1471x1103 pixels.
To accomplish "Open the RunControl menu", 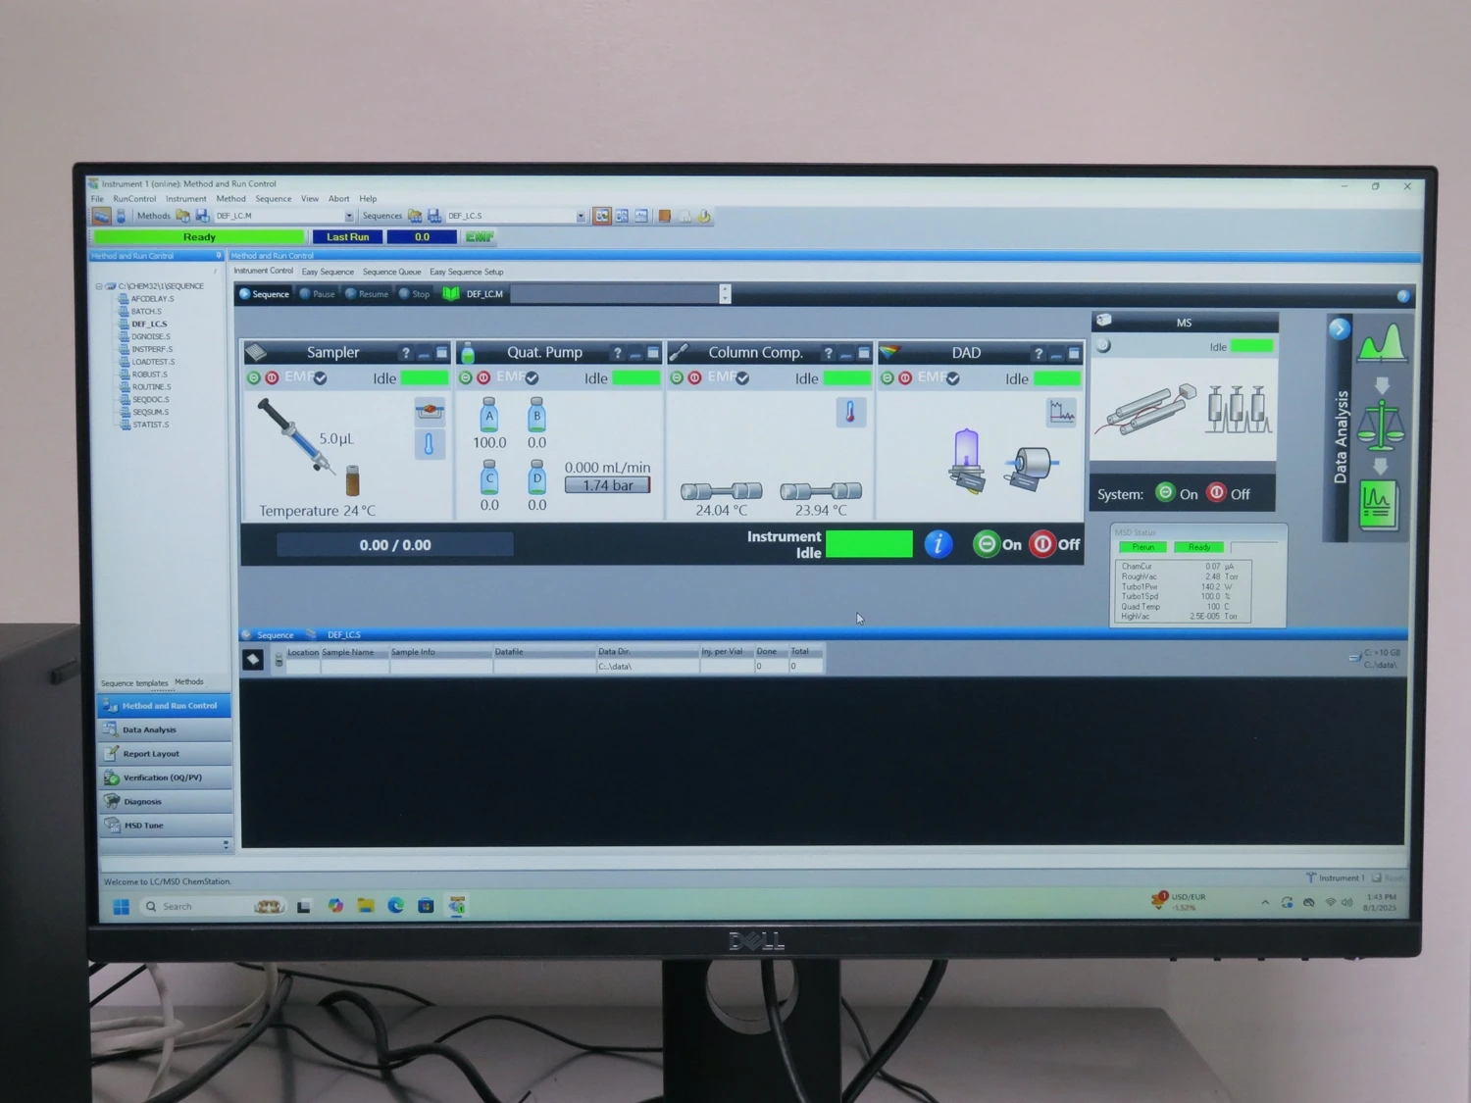I will [134, 199].
